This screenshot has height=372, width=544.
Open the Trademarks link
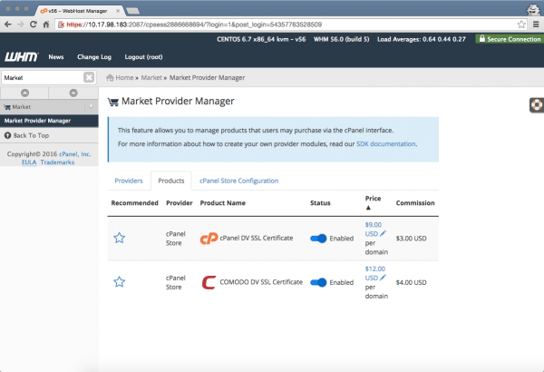(x=57, y=162)
